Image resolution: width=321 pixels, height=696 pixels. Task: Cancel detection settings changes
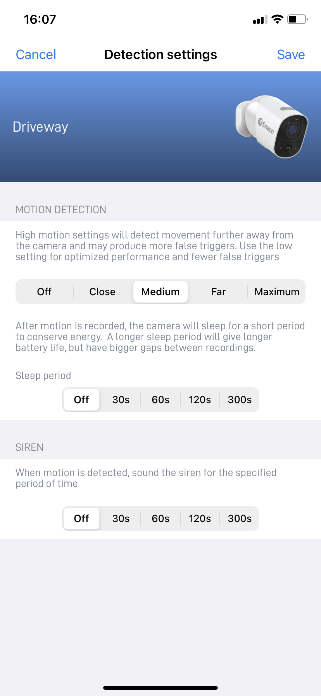tap(36, 55)
